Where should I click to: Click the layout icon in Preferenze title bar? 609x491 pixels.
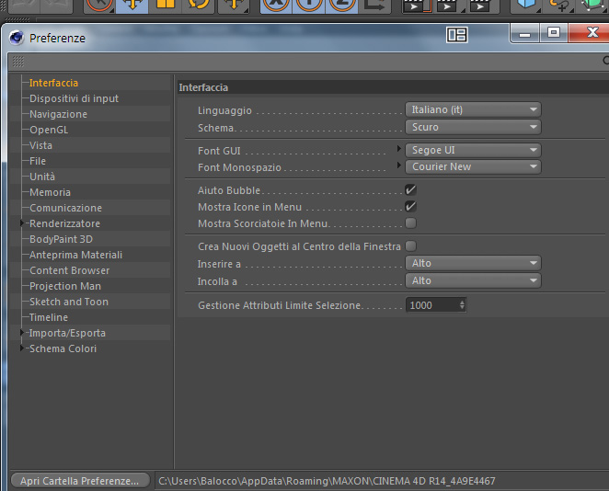pyautogui.click(x=456, y=35)
